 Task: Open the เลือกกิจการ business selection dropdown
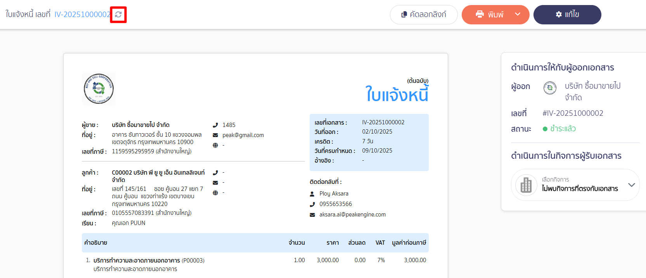pyautogui.click(x=575, y=185)
